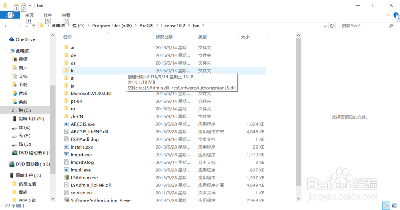The width and height of the screenshot is (400, 210).
Task: Open recent locations dropdown arrow
Action: [x=26, y=26]
